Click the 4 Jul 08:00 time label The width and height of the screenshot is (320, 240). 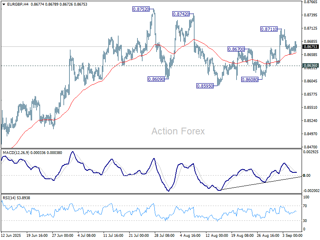[87, 235]
